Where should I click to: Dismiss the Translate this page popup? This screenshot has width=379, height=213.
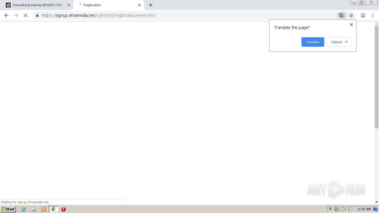(x=351, y=25)
